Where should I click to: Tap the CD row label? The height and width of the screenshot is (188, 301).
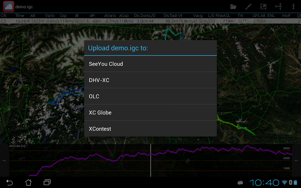[3, 21]
